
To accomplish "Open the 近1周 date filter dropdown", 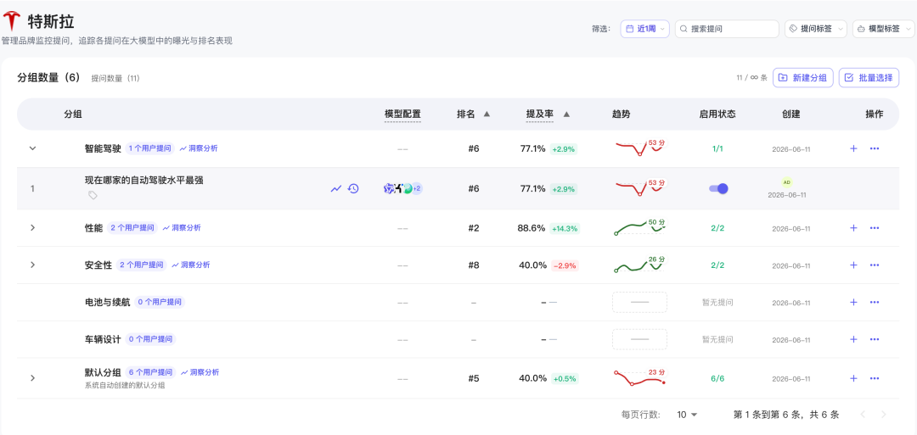I will tap(644, 29).
